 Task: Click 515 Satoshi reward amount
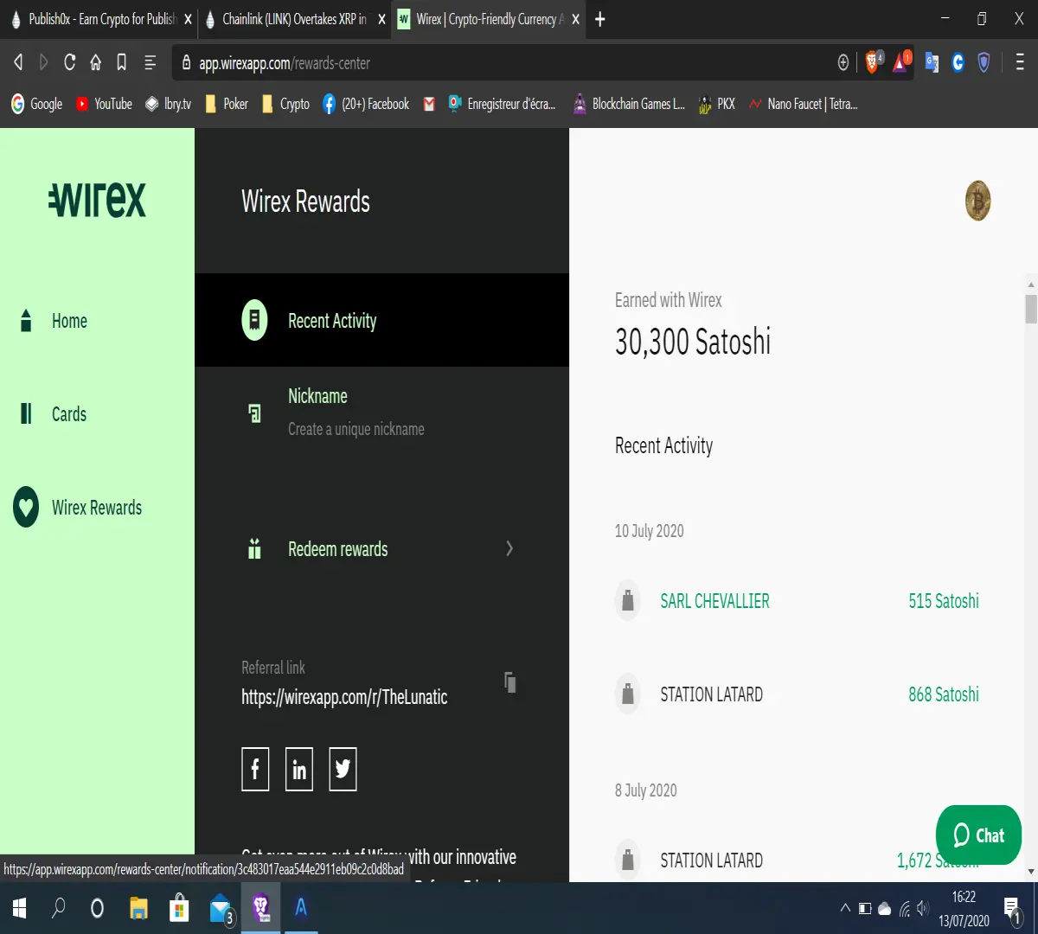pyautogui.click(x=944, y=601)
